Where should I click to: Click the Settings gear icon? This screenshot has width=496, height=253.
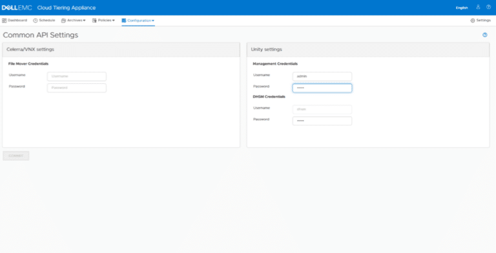473,20
